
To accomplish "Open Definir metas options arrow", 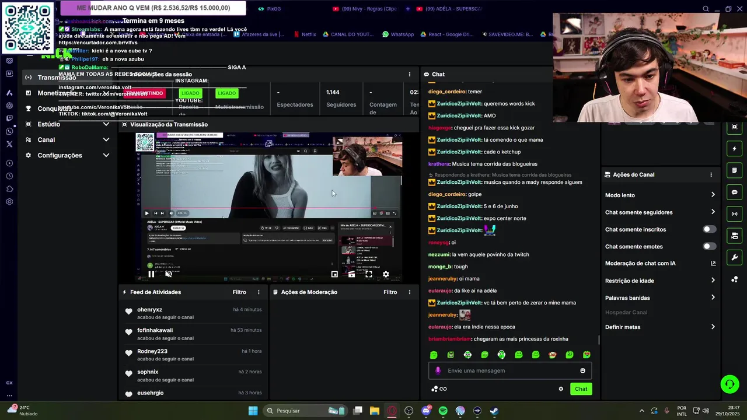I will pyautogui.click(x=713, y=327).
